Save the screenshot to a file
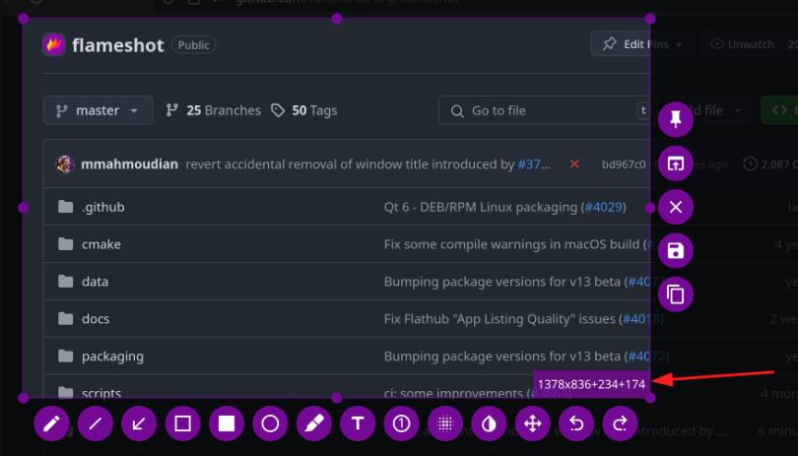This screenshot has width=798, height=456. 676,251
